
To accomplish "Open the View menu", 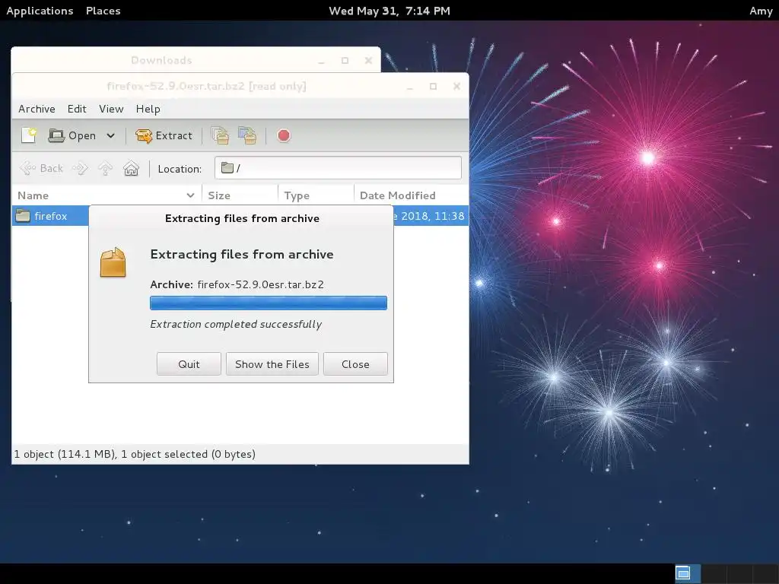I will click(111, 109).
